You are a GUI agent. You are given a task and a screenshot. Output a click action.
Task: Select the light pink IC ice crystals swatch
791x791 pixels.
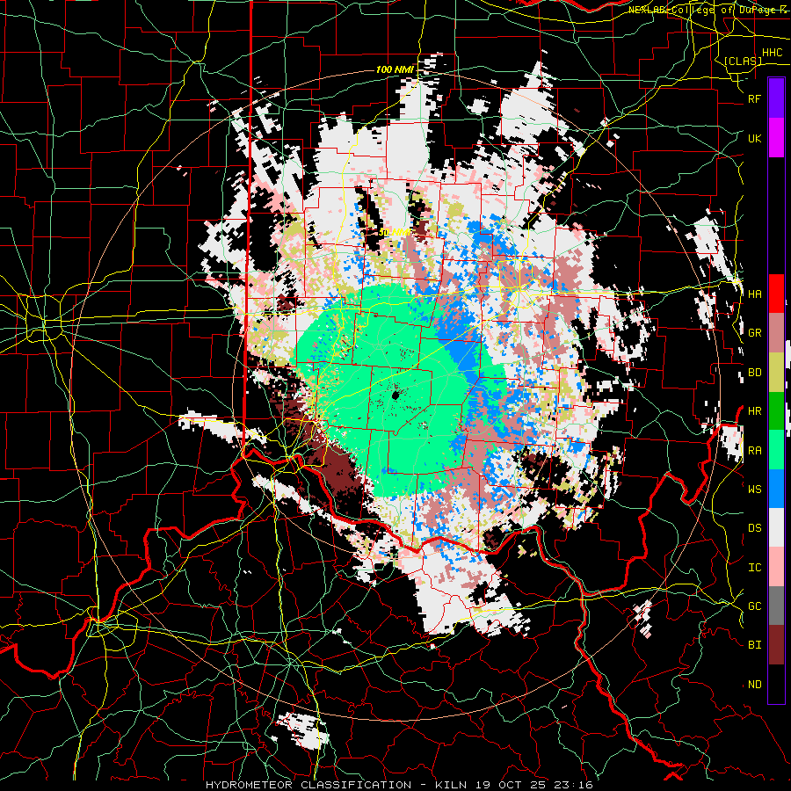point(776,567)
